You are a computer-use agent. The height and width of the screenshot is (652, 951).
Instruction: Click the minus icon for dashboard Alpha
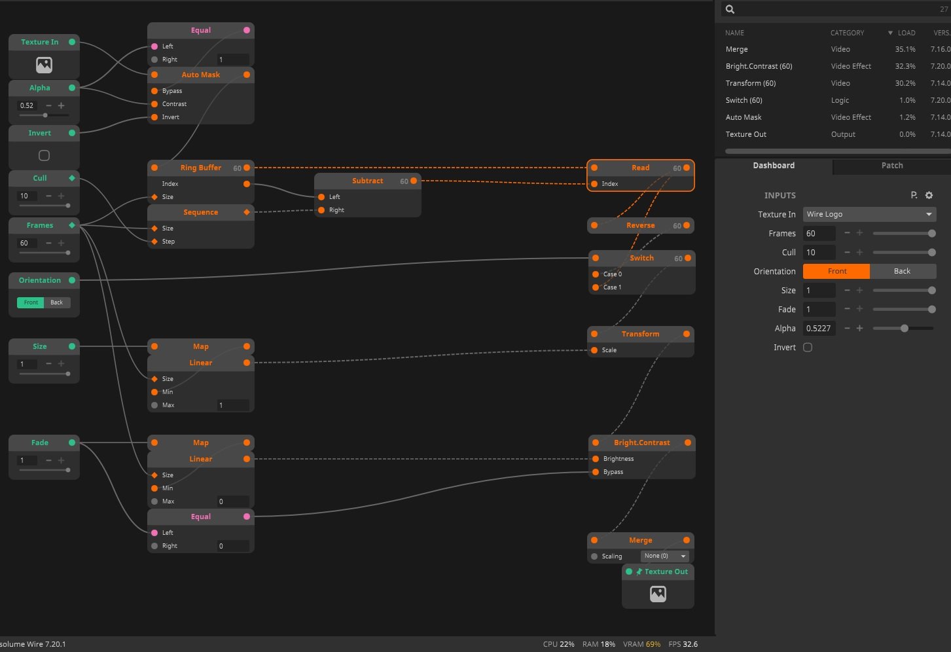[x=847, y=329]
